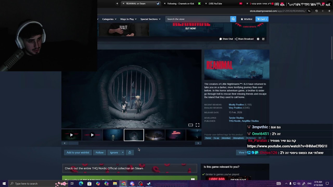333x187 pixels.
Task: Open a new browser tab
Action: coord(117,4)
